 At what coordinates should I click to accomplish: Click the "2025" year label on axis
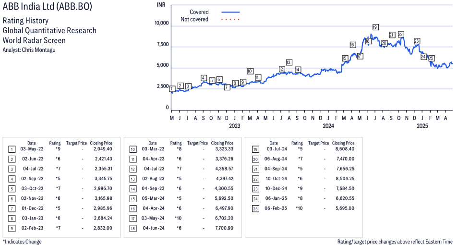[422, 126]
